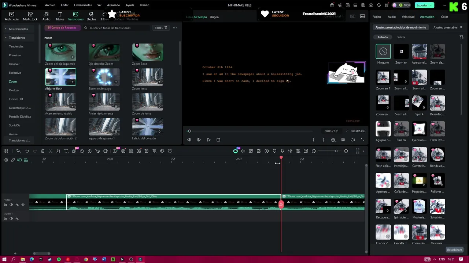Click the zoom-out minus icon on timeline
Viewport: 469px width, 263px height.
[x=314, y=151]
